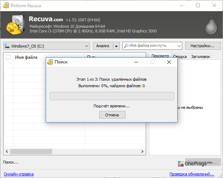223x178 pixels.
Task: Close the Piriform Recuva main window
Action: coord(214,5)
